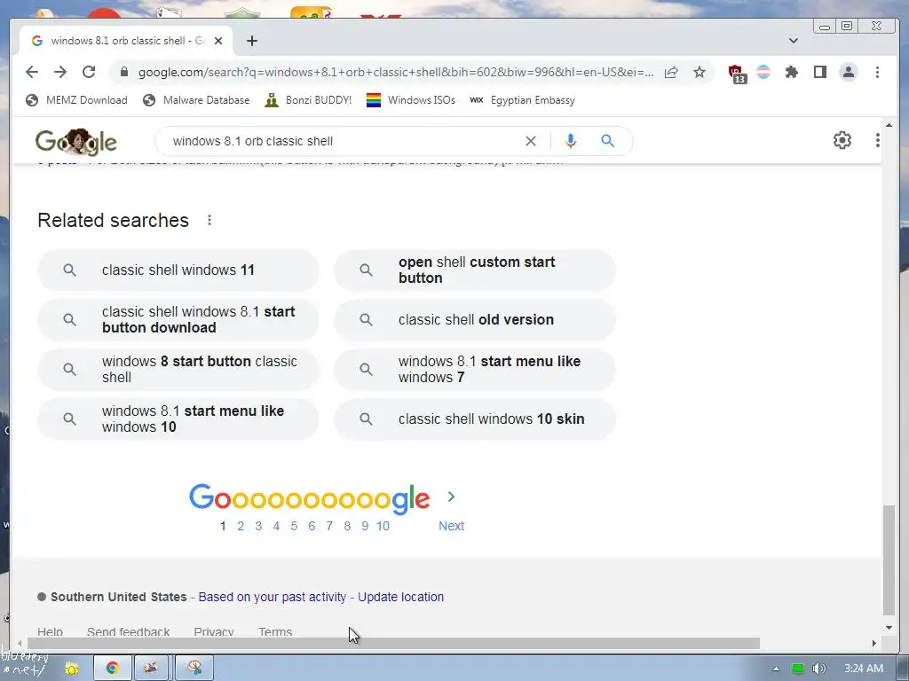The image size is (909, 681).
Task: Open Windows ISOs bookmark
Action: point(411,100)
